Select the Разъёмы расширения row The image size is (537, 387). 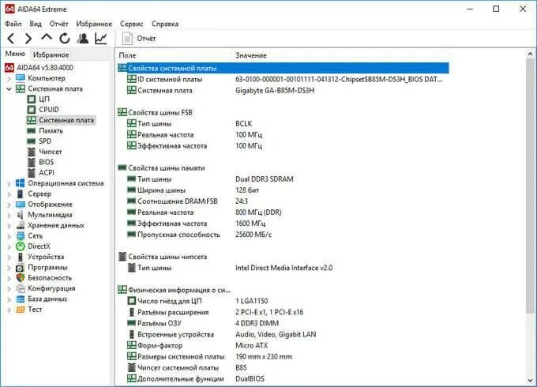click(283, 312)
